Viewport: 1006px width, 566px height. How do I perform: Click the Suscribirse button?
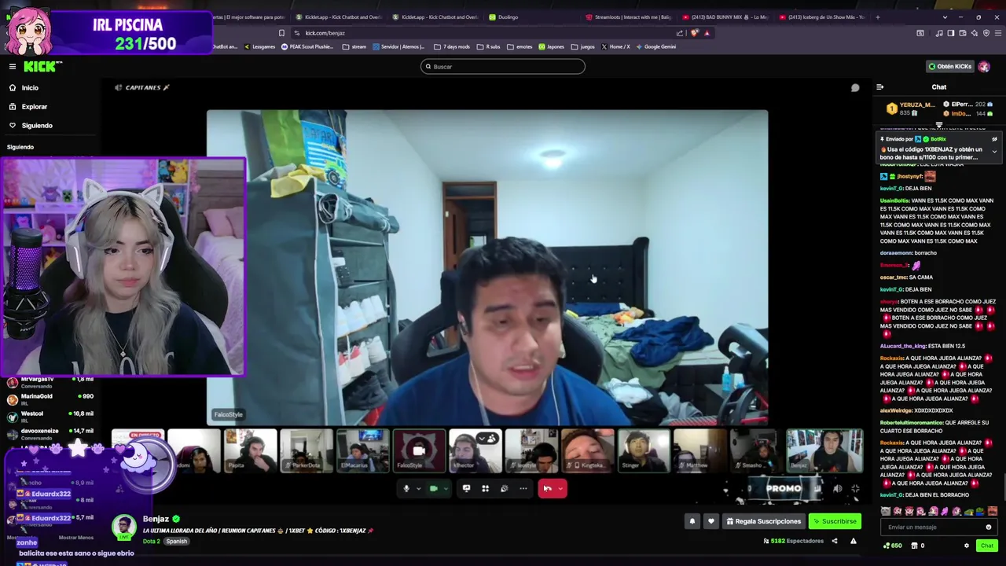coord(835,521)
